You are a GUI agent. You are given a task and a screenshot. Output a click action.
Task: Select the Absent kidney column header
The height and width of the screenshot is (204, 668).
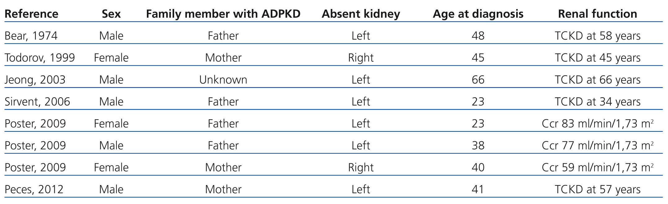pyautogui.click(x=361, y=14)
